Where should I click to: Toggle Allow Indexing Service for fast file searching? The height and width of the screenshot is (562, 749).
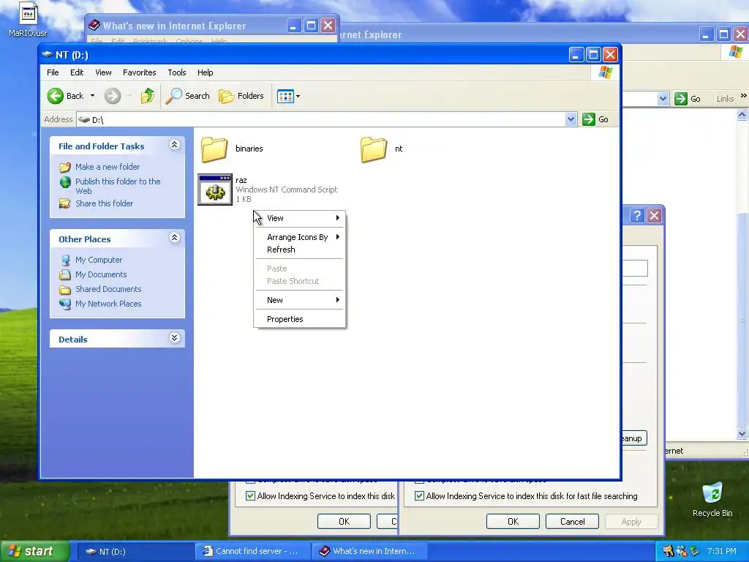[419, 495]
